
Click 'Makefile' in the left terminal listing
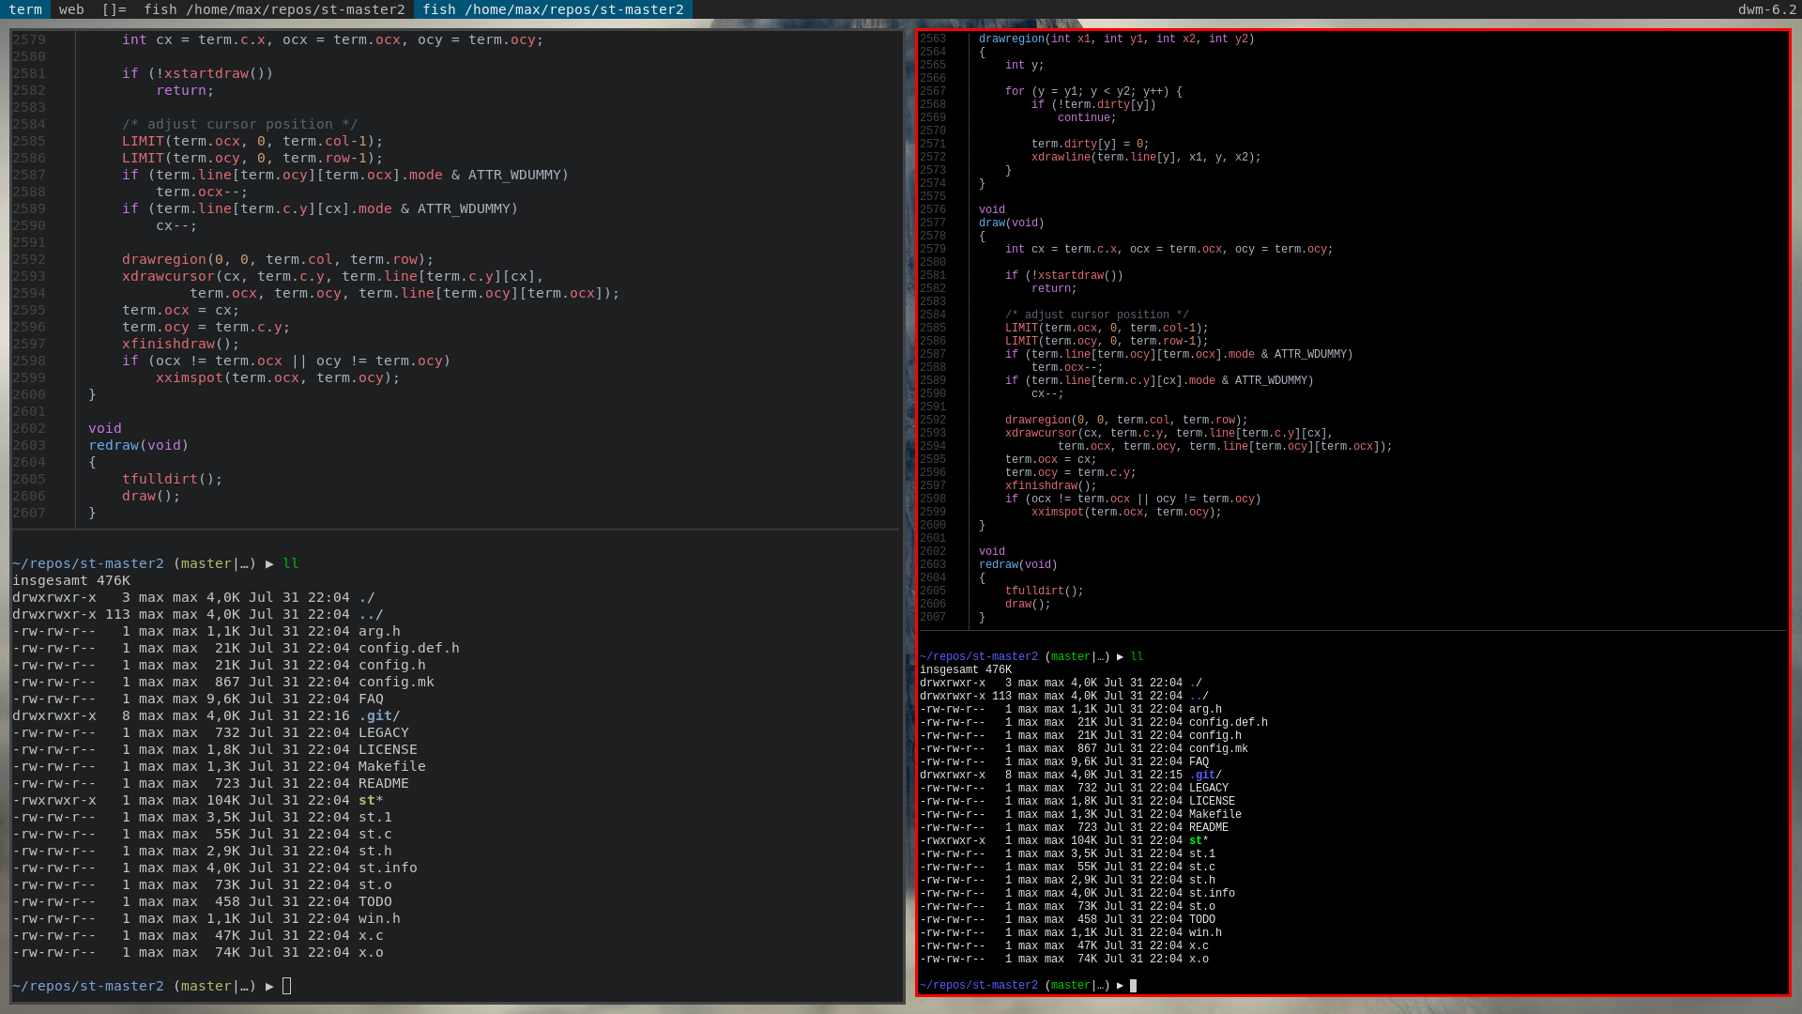point(392,766)
